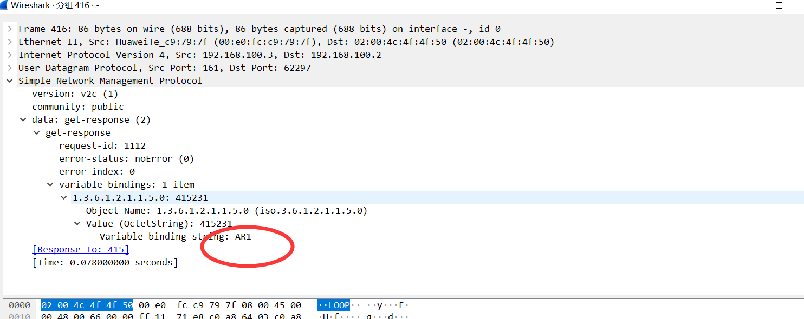Expand the Ethernet II protocol layer
The width and height of the screenshot is (804, 319).
tap(9, 42)
